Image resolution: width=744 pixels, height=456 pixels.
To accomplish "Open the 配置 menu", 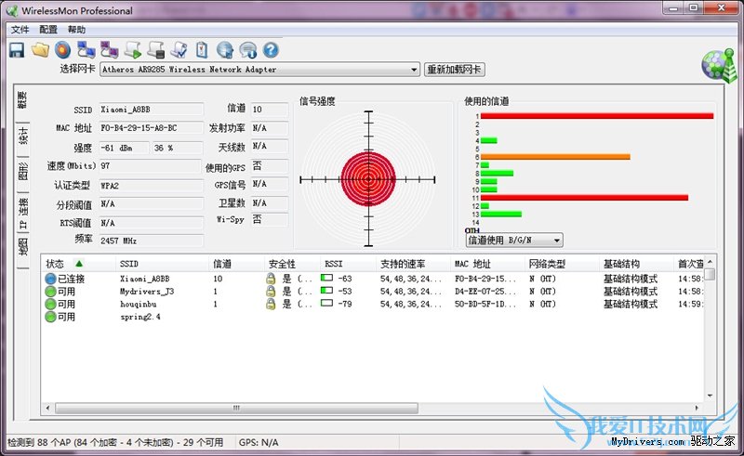I will tap(48, 30).
